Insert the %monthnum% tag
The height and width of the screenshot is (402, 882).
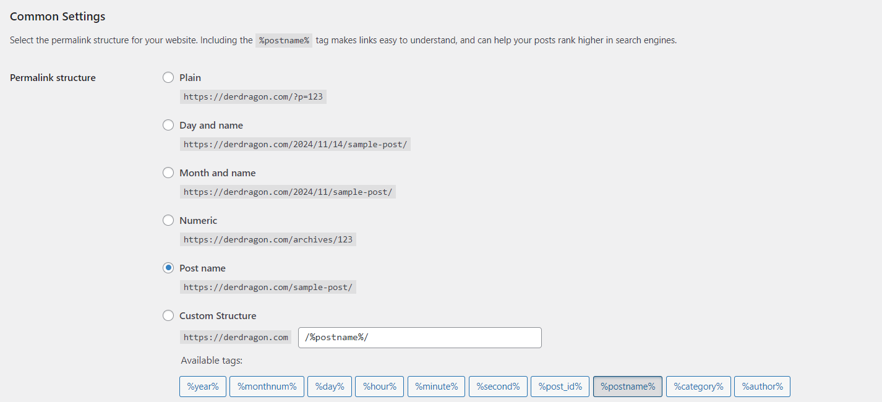[267, 386]
